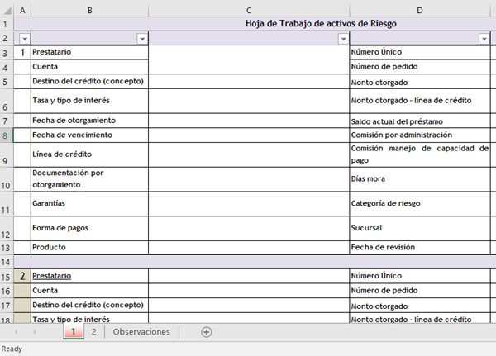Select column C by its header
The image size is (496, 356).
coord(248,9)
